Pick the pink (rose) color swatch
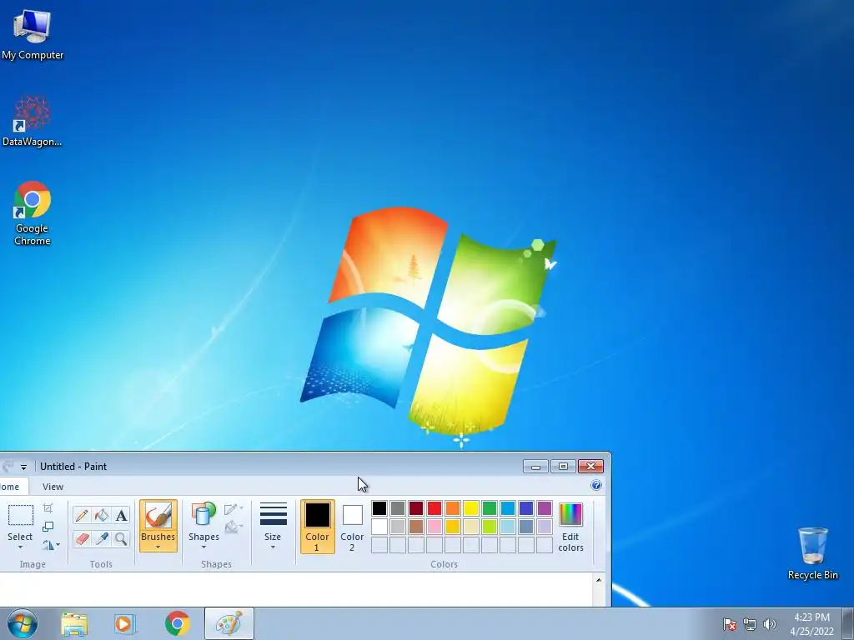The image size is (854, 640). (x=435, y=527)
